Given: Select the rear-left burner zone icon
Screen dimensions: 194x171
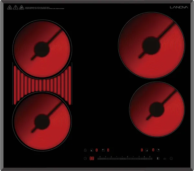Looking at the screenshot, I should pos(103,150).
